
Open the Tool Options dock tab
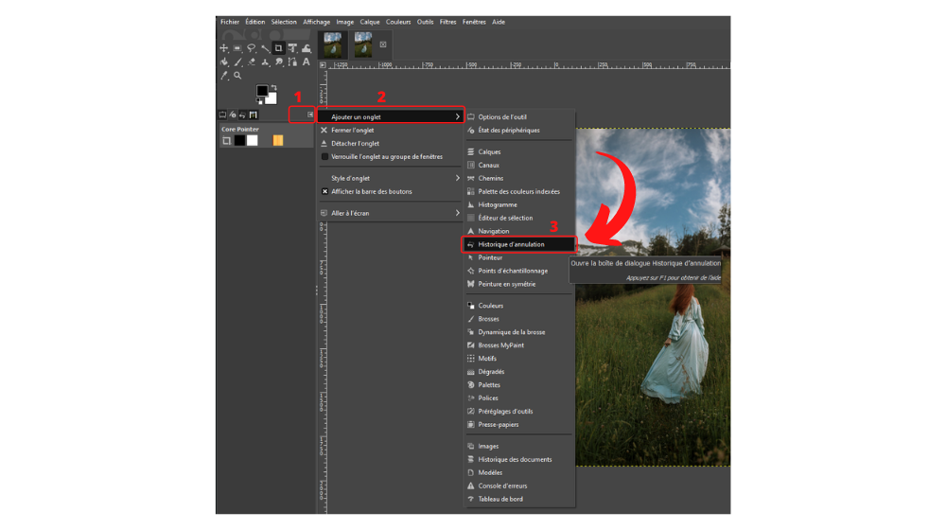(x=222, y=115)
